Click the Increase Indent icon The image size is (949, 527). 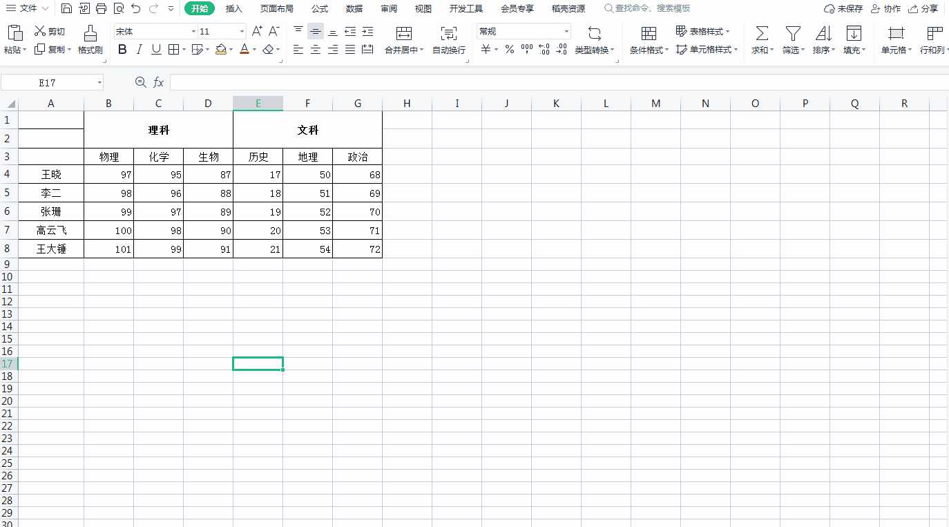tap(367, 31)
